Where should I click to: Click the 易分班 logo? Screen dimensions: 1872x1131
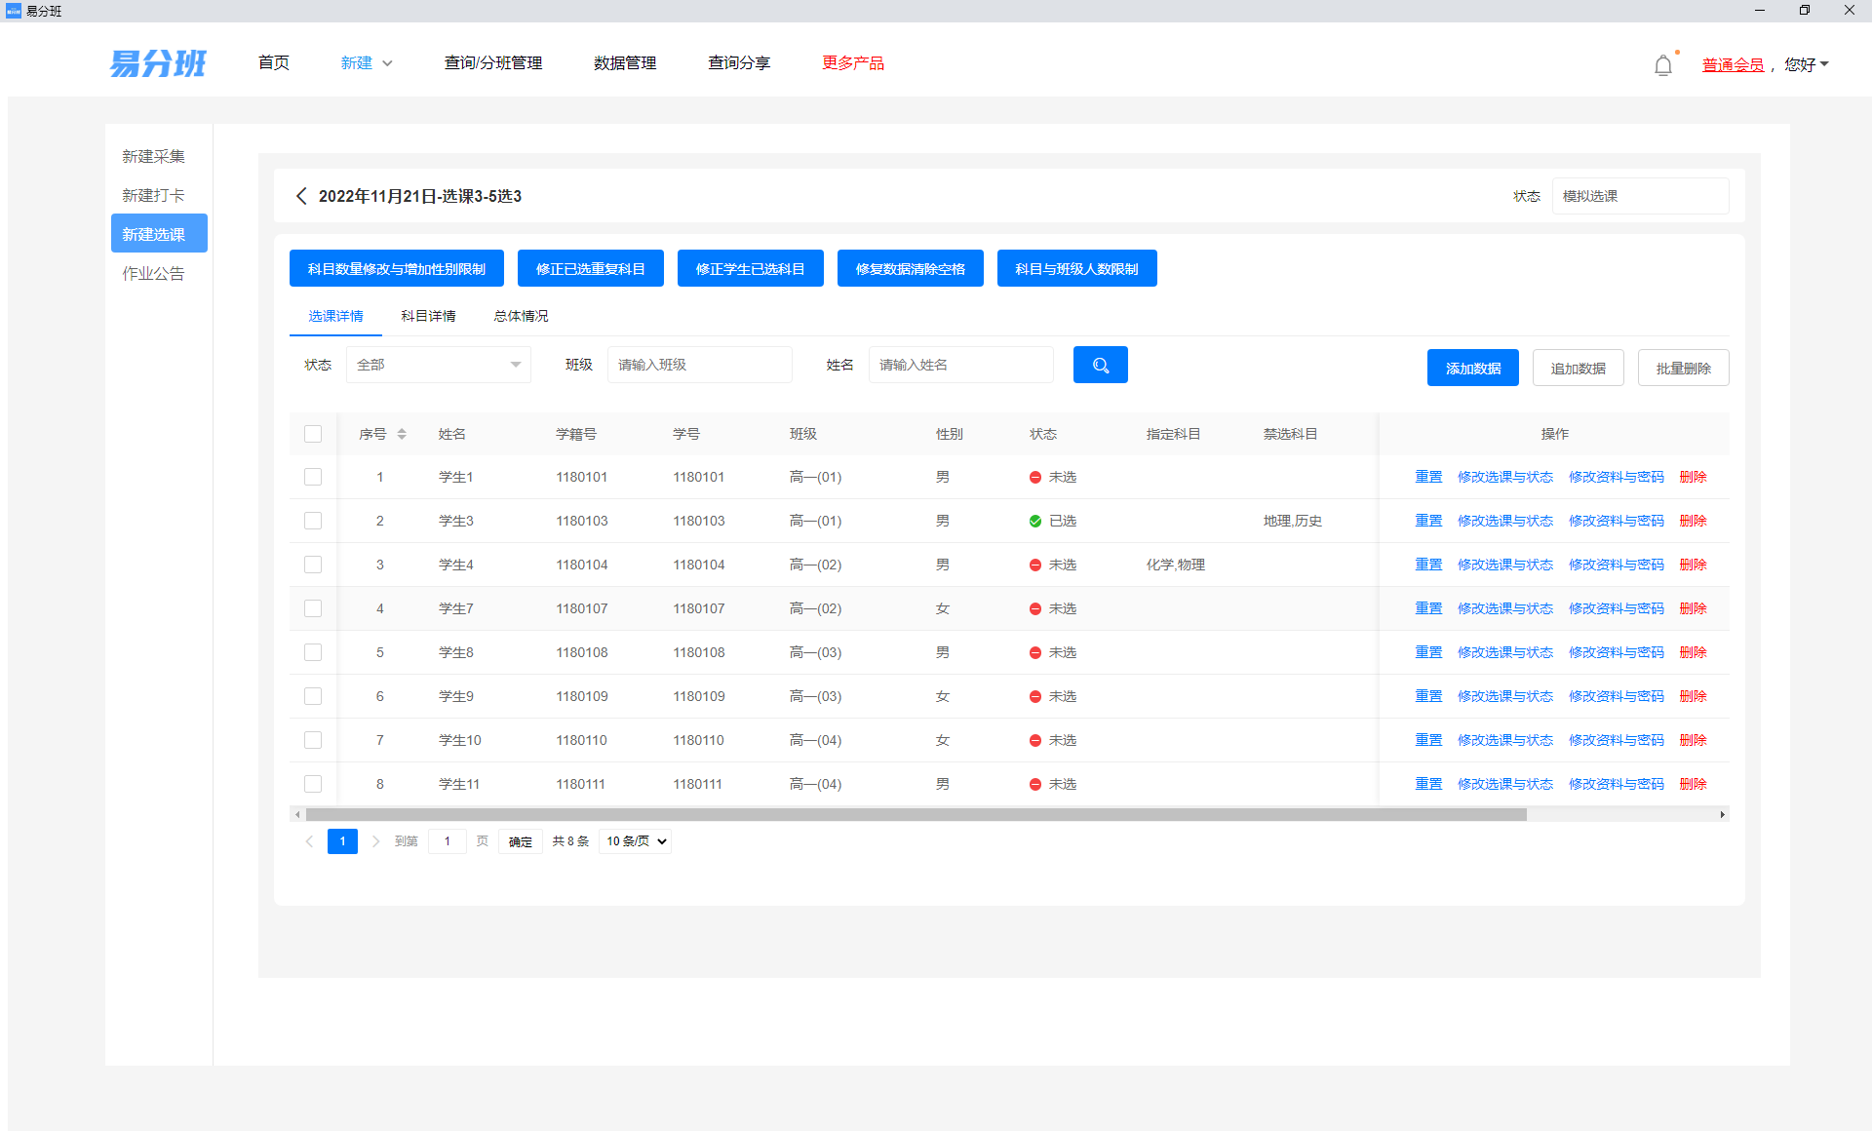158,63
